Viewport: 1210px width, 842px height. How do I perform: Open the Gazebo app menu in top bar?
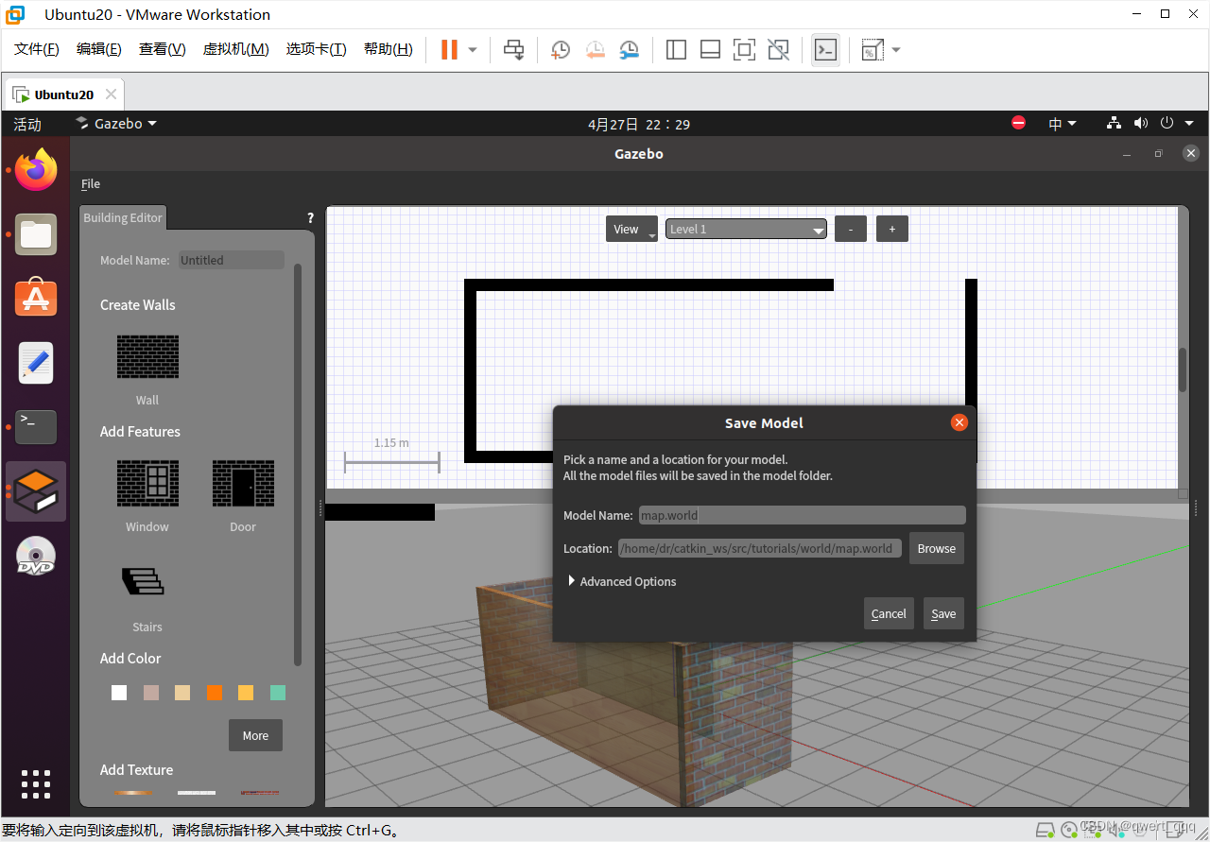tap(116, 123)
